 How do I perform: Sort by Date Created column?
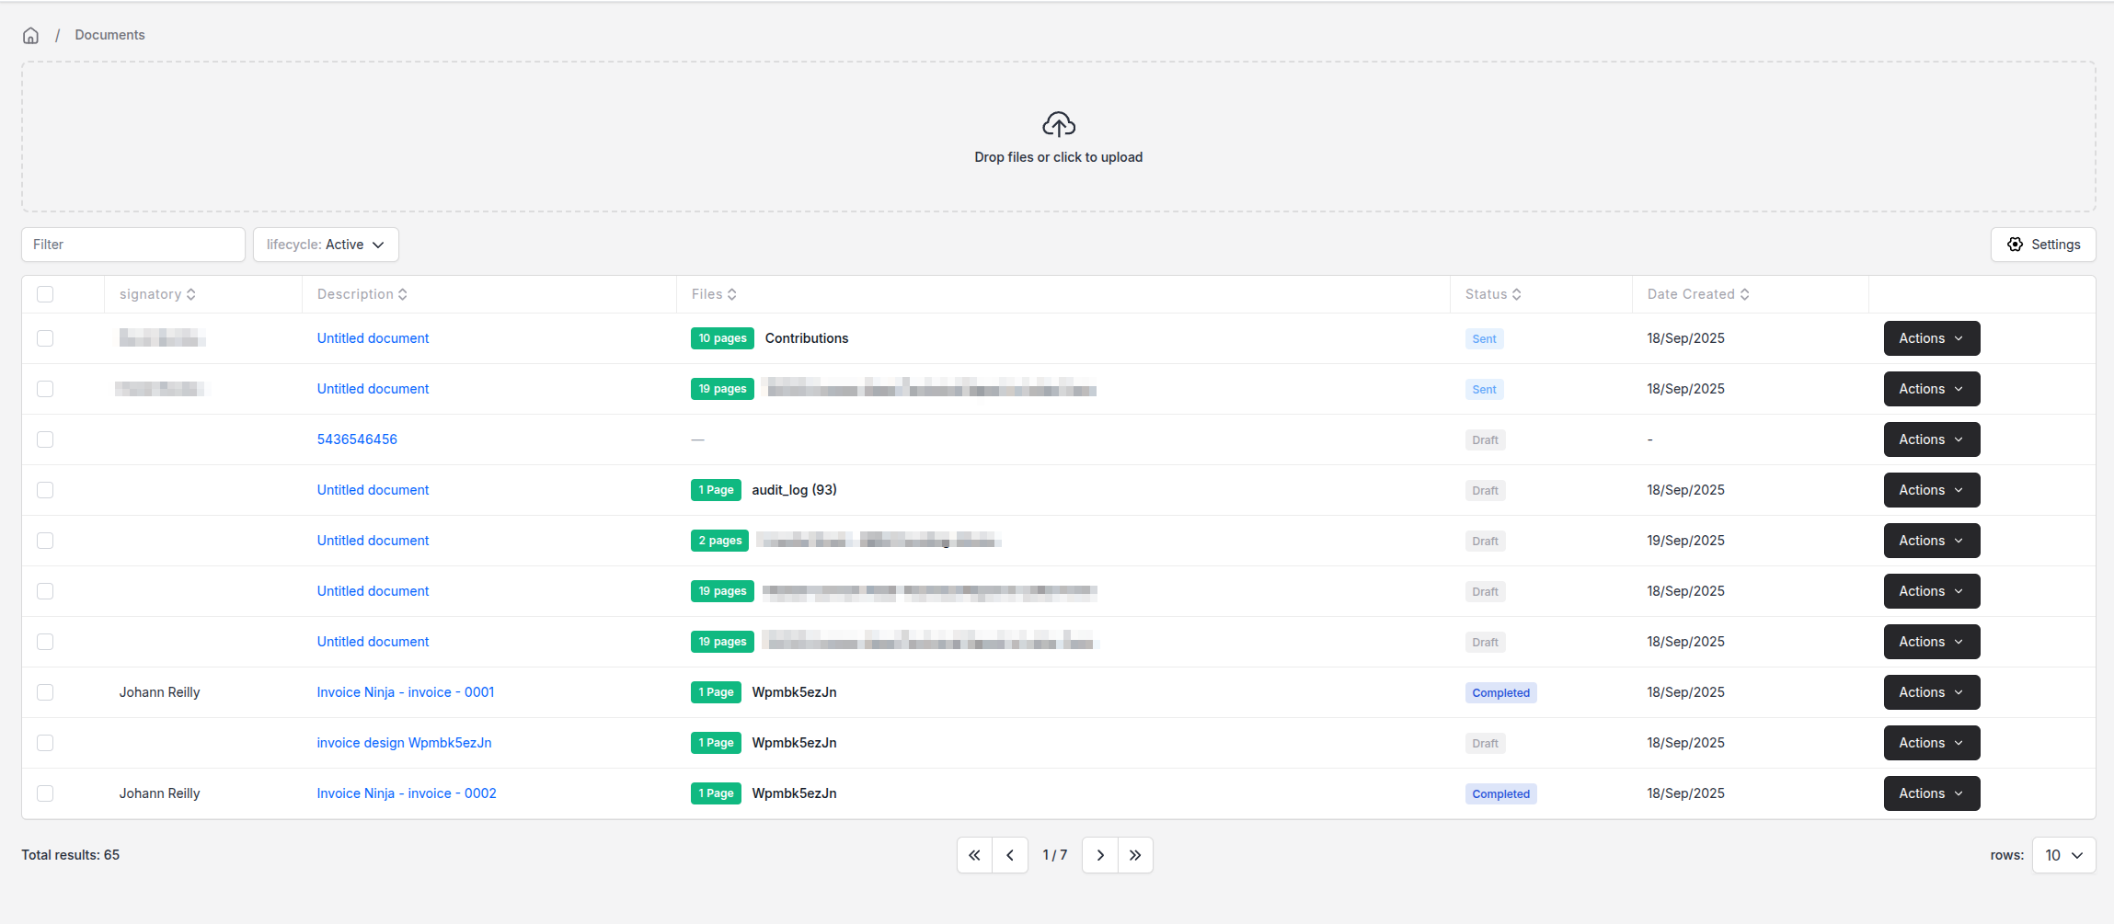[x=1744, y=294]
